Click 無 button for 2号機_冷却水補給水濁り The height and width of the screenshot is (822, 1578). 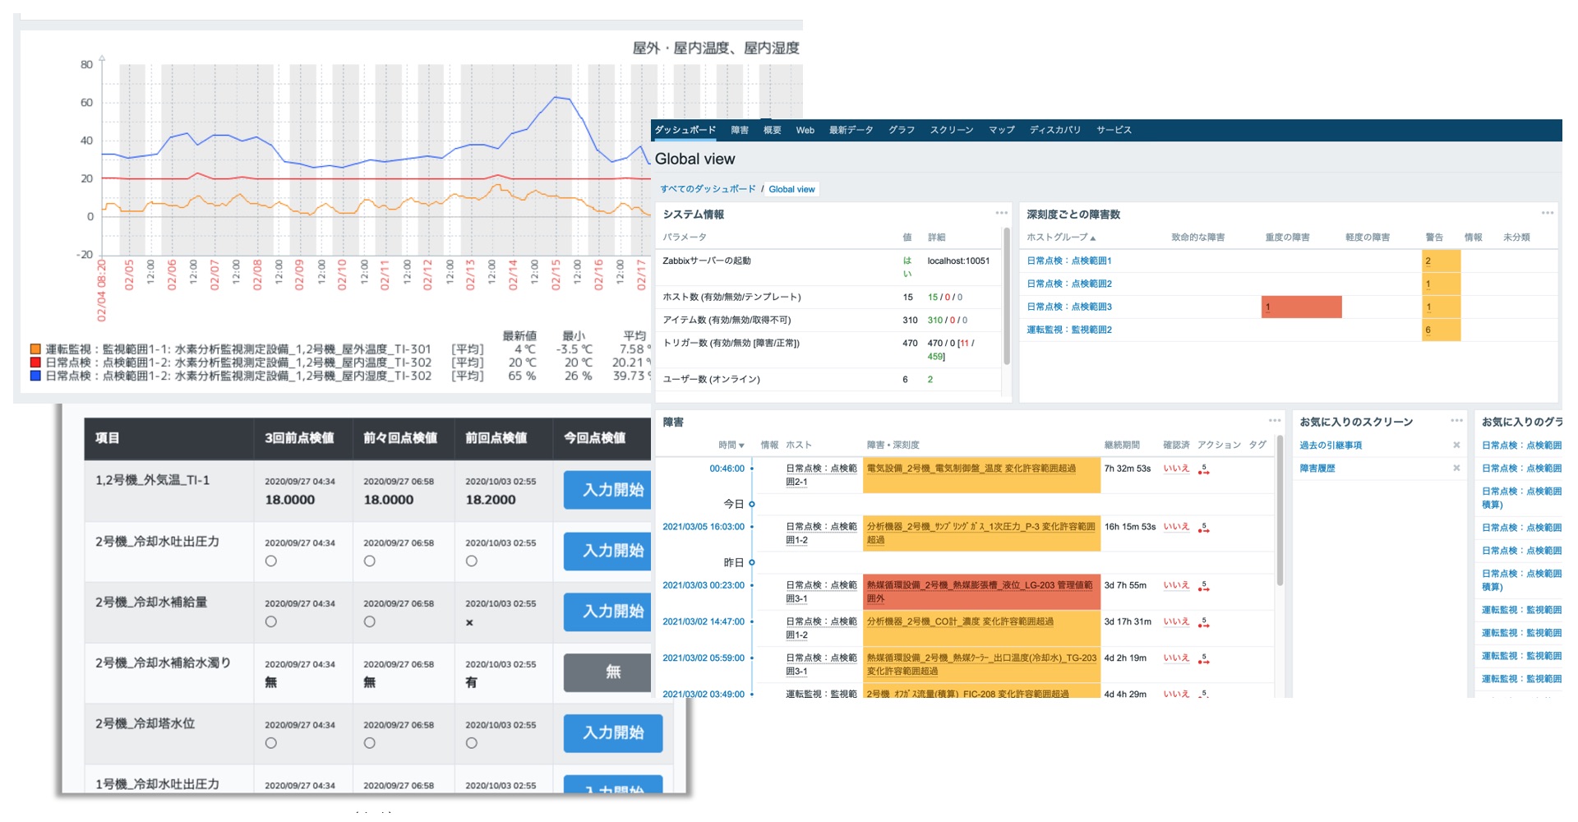click(x=609, y=672)
